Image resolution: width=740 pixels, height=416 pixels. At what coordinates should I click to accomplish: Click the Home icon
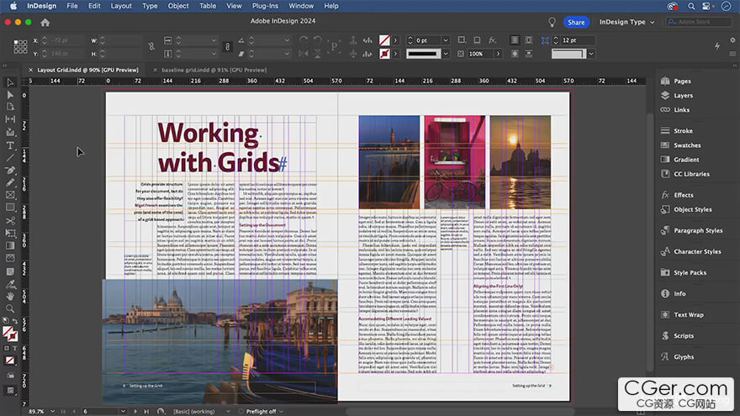tap(45, 22)
